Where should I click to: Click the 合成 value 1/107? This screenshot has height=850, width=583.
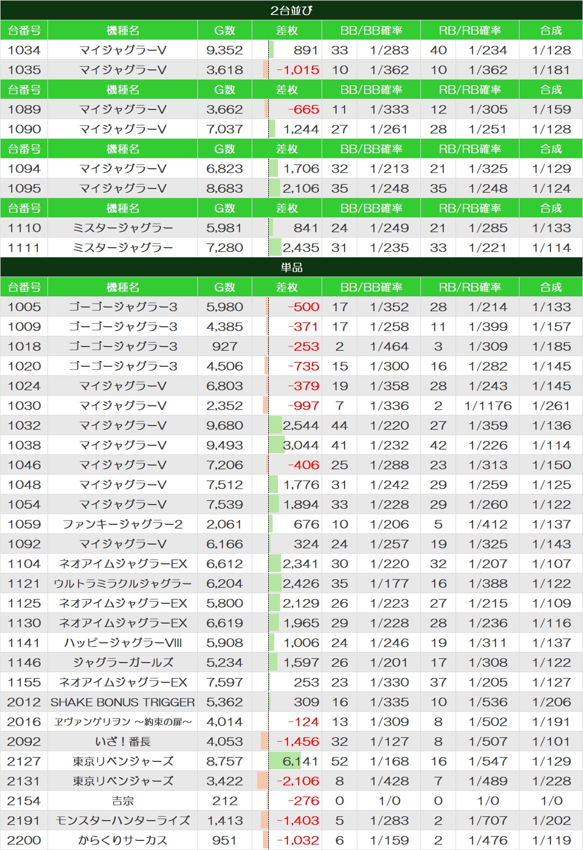point(552,564)
